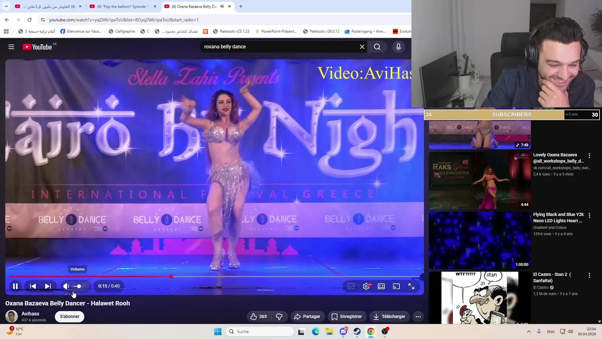Toggle subtitles/captions button in player

[x=351, y=286]
